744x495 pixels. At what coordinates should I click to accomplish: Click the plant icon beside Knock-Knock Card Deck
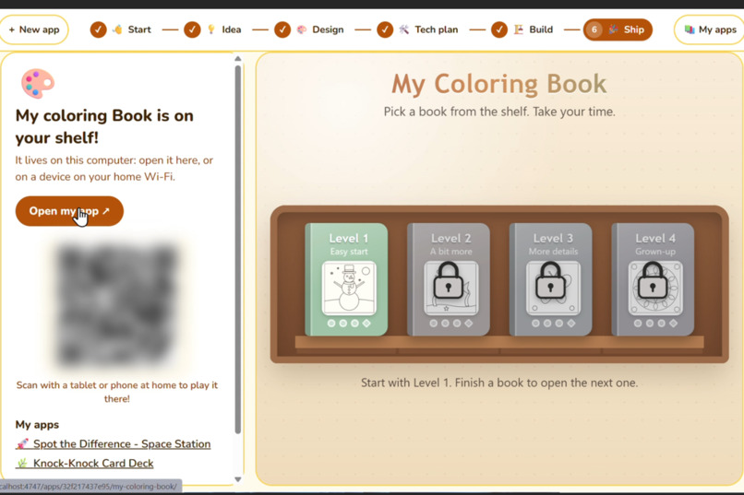(x=22, y=464)
